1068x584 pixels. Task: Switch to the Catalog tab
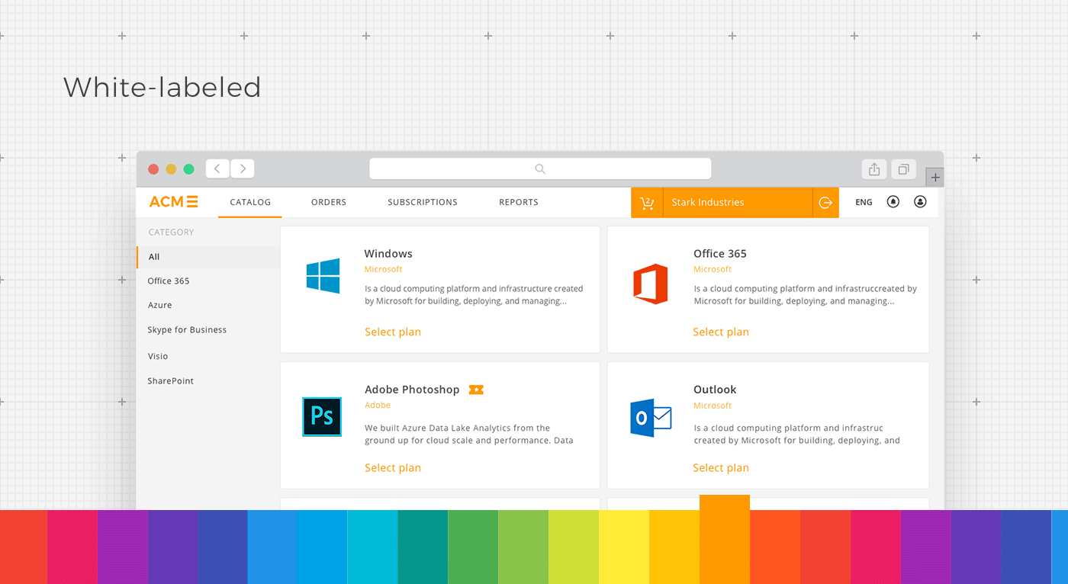pyautogui.click(x=250, y=202)
